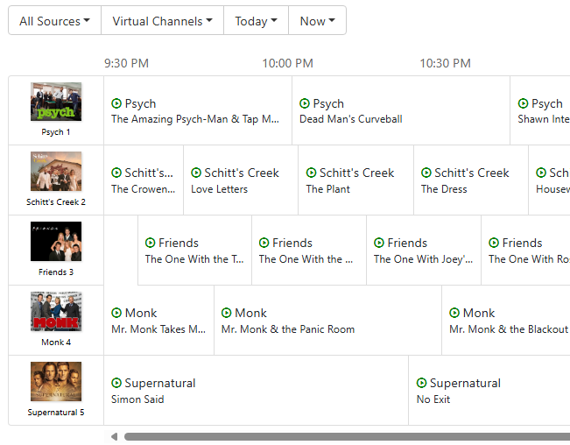Click play icon on Schitt's Creek Love Letters
The width and height of the screenshot is (570, 445).
click(196, 173)
